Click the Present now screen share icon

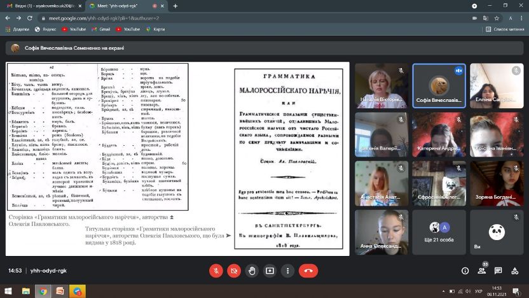coord(270,271)
